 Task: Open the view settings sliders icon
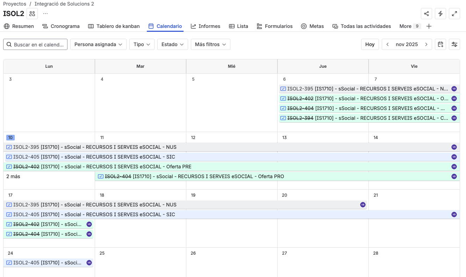pyautogui.click(x=454, y=44)
